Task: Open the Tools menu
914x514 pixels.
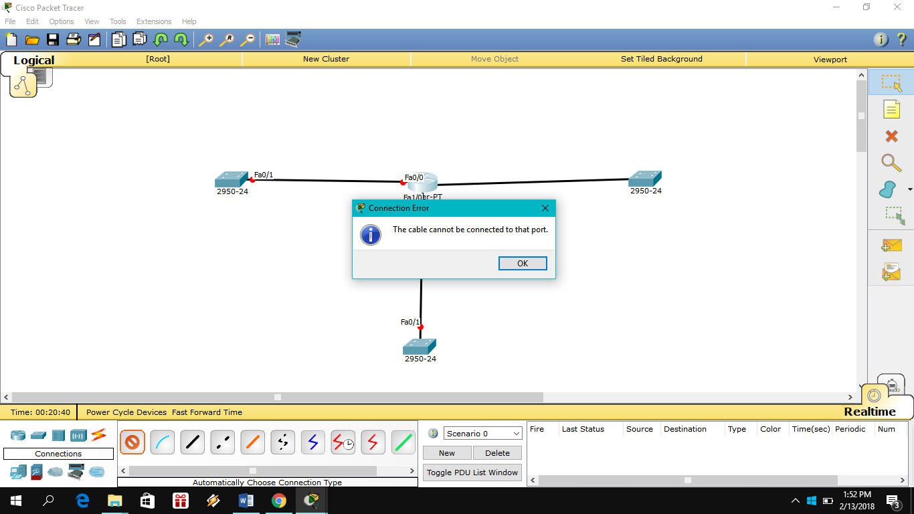Action: 118,21
